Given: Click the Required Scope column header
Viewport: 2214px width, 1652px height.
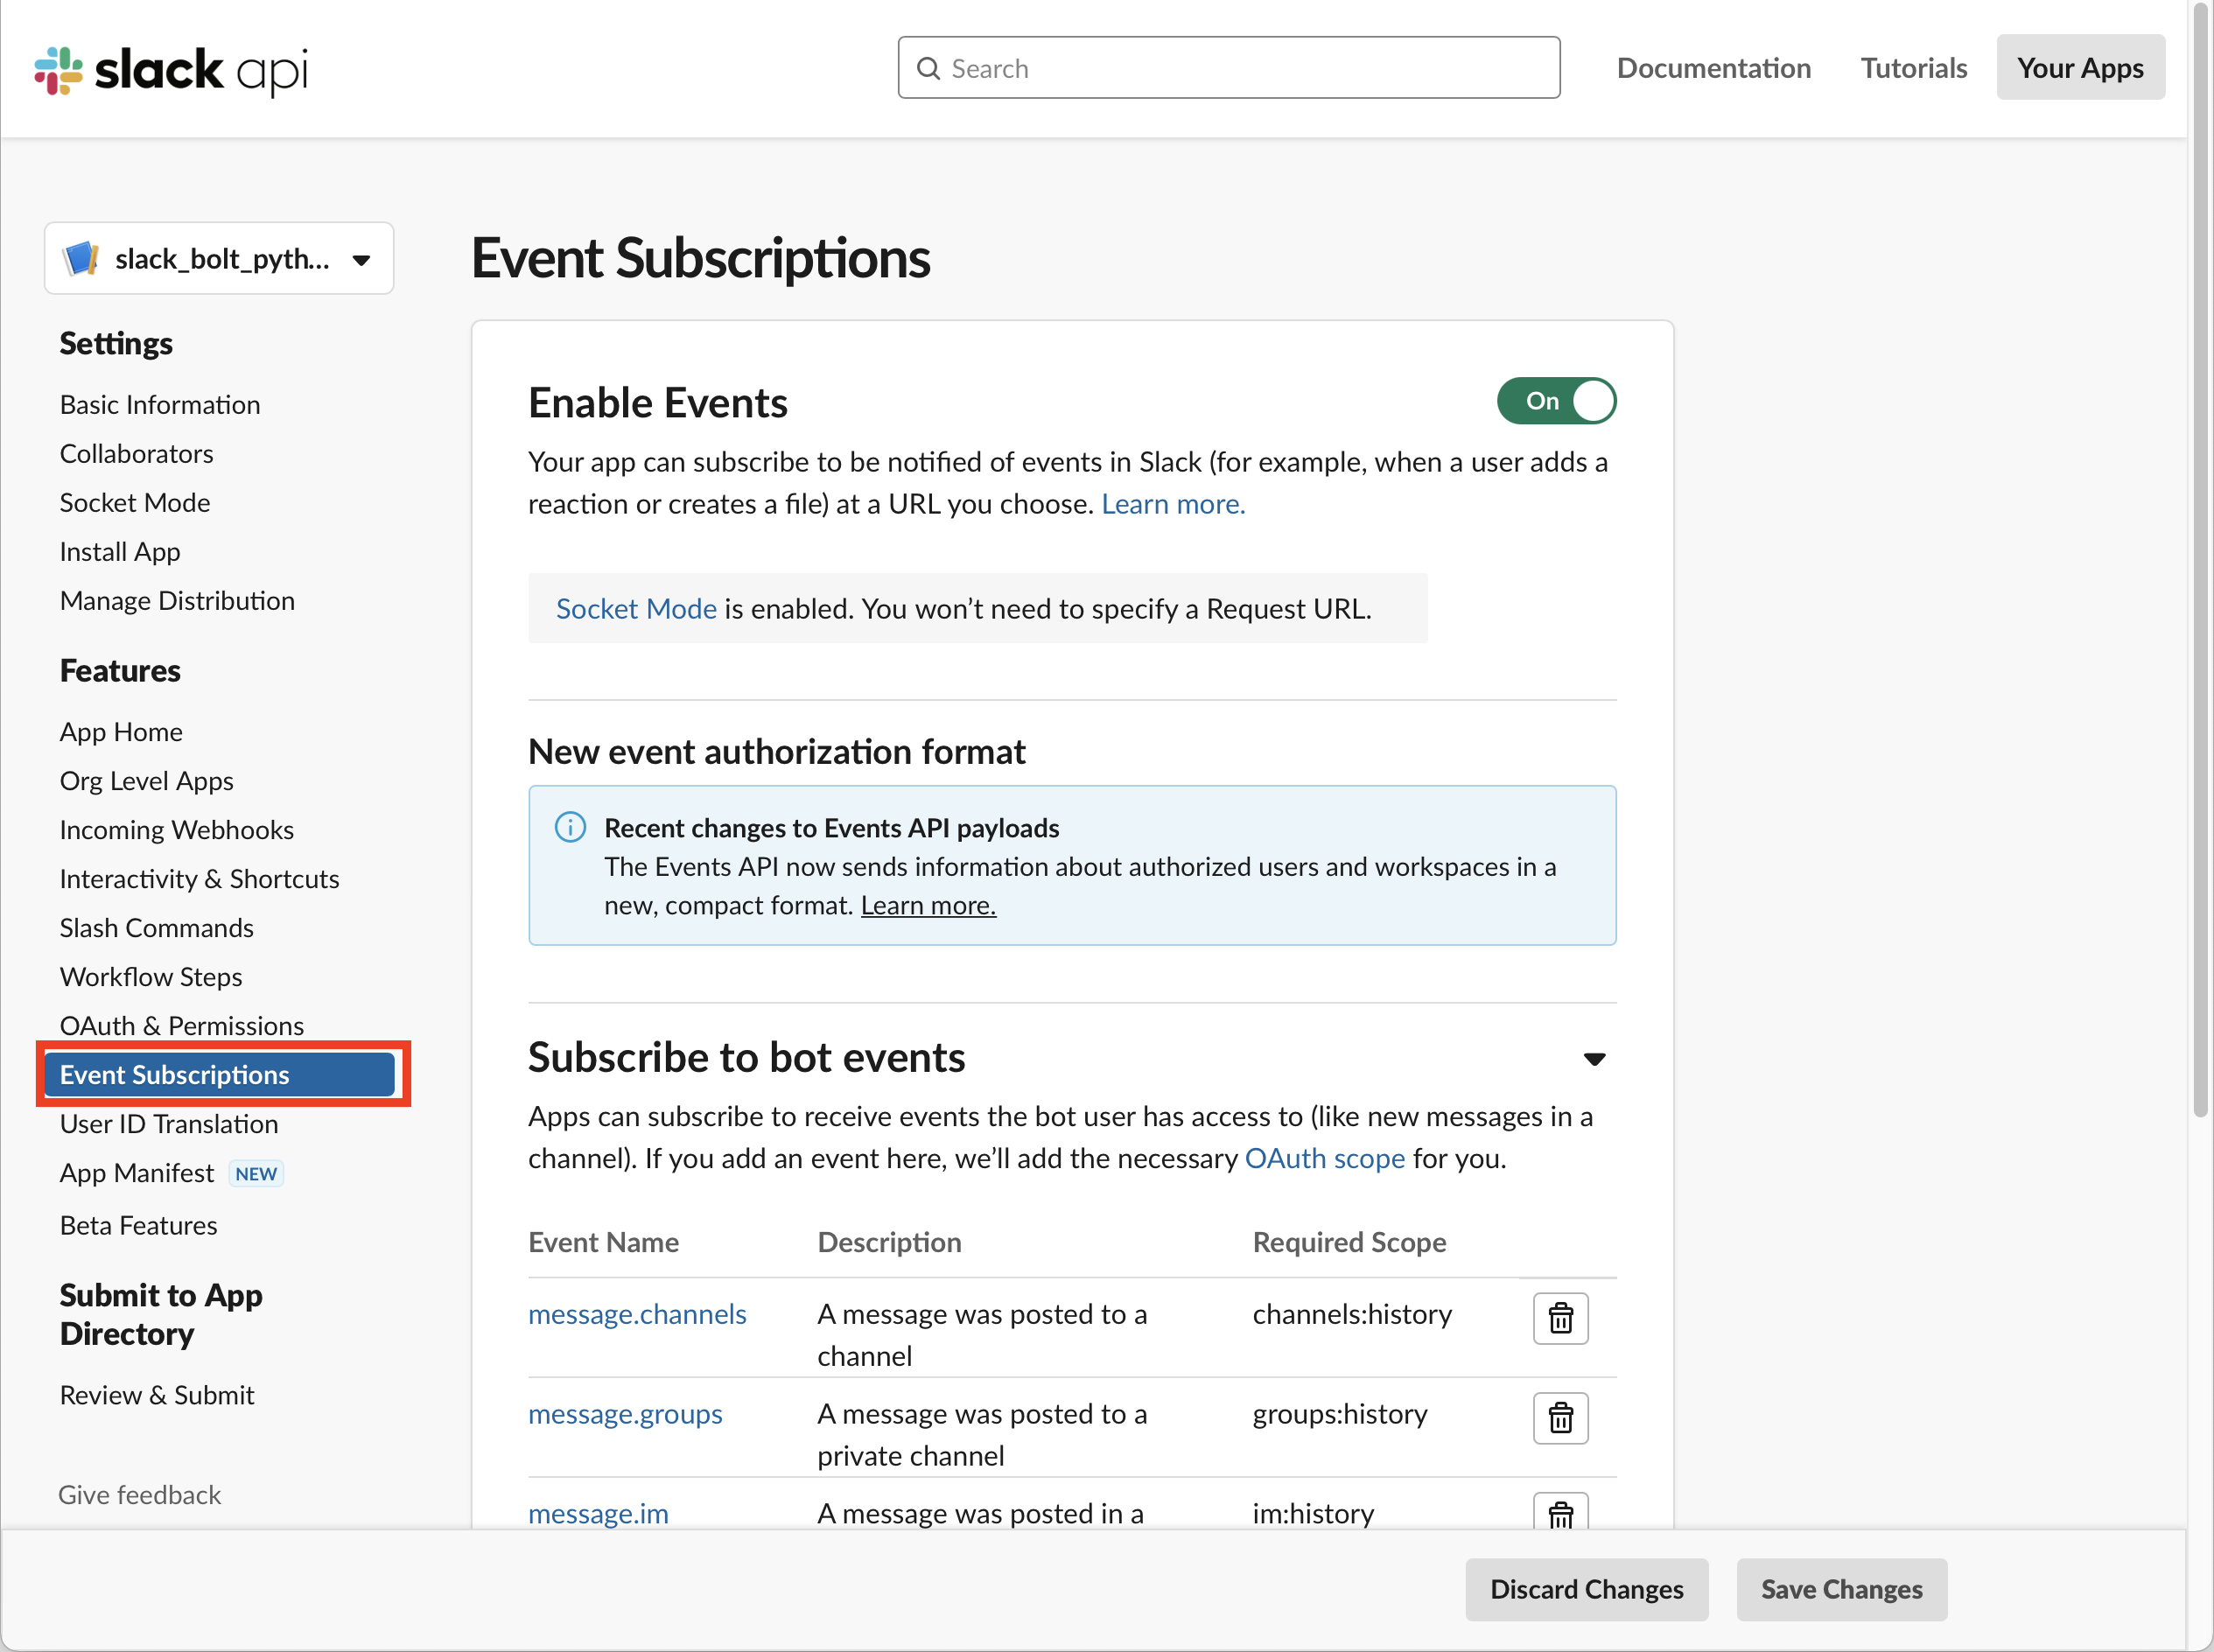Looking at the screenshot, I should (x=1349, y=1242).
